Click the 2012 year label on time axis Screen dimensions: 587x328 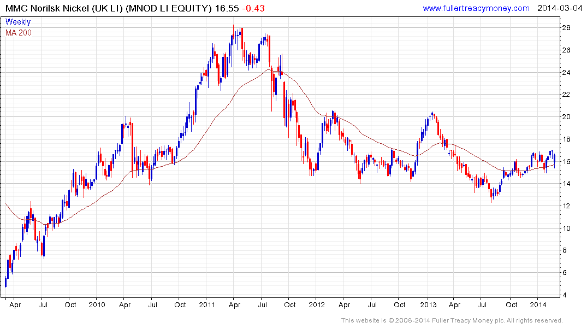pyautogui.click(x=317, y=304)
